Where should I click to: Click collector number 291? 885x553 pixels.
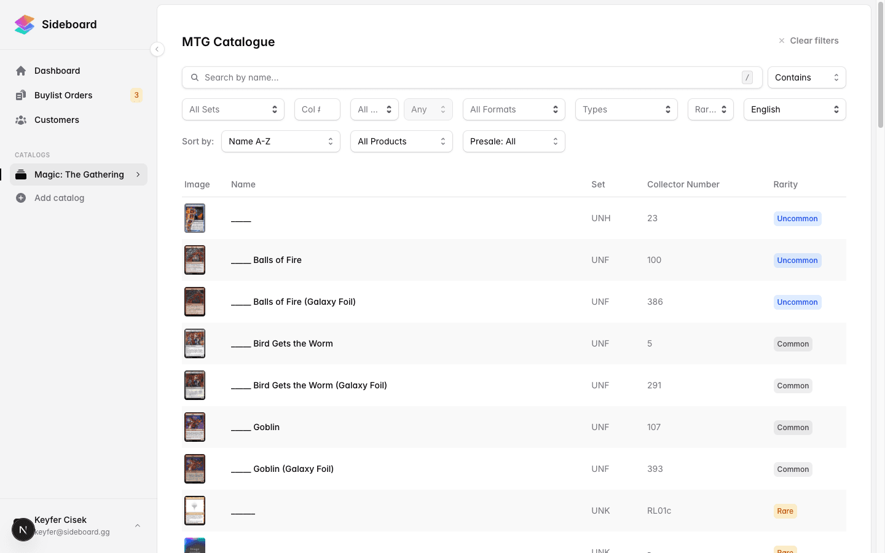click(x=655, y=385)
